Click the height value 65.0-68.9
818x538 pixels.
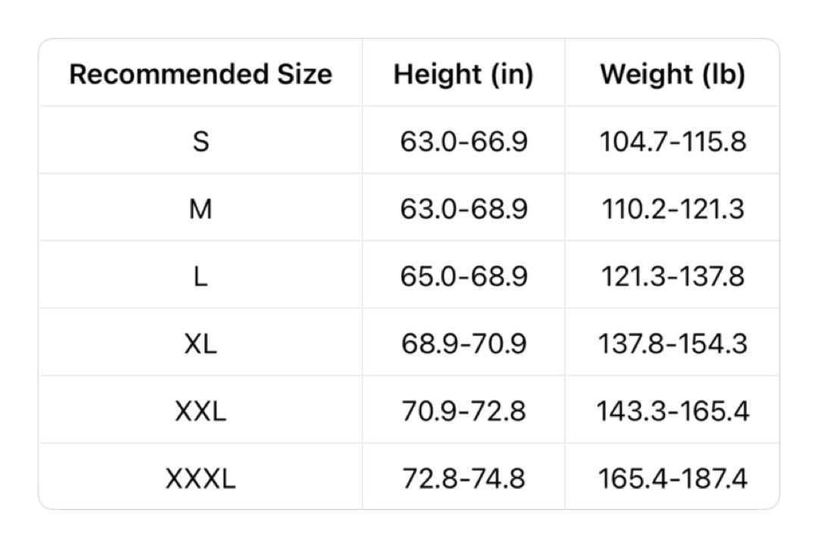pyautogui.click(x=464, y=276)
